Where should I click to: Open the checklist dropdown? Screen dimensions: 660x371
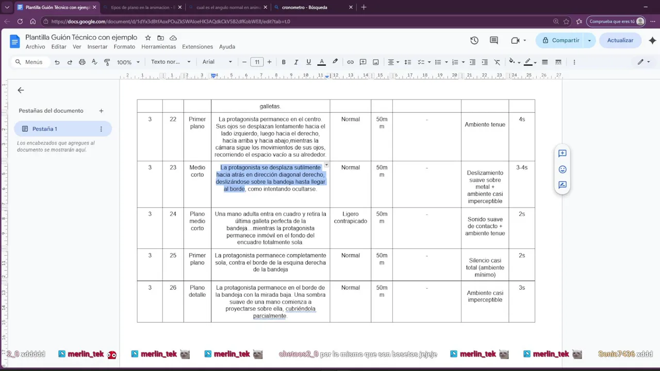click(424, 62)
